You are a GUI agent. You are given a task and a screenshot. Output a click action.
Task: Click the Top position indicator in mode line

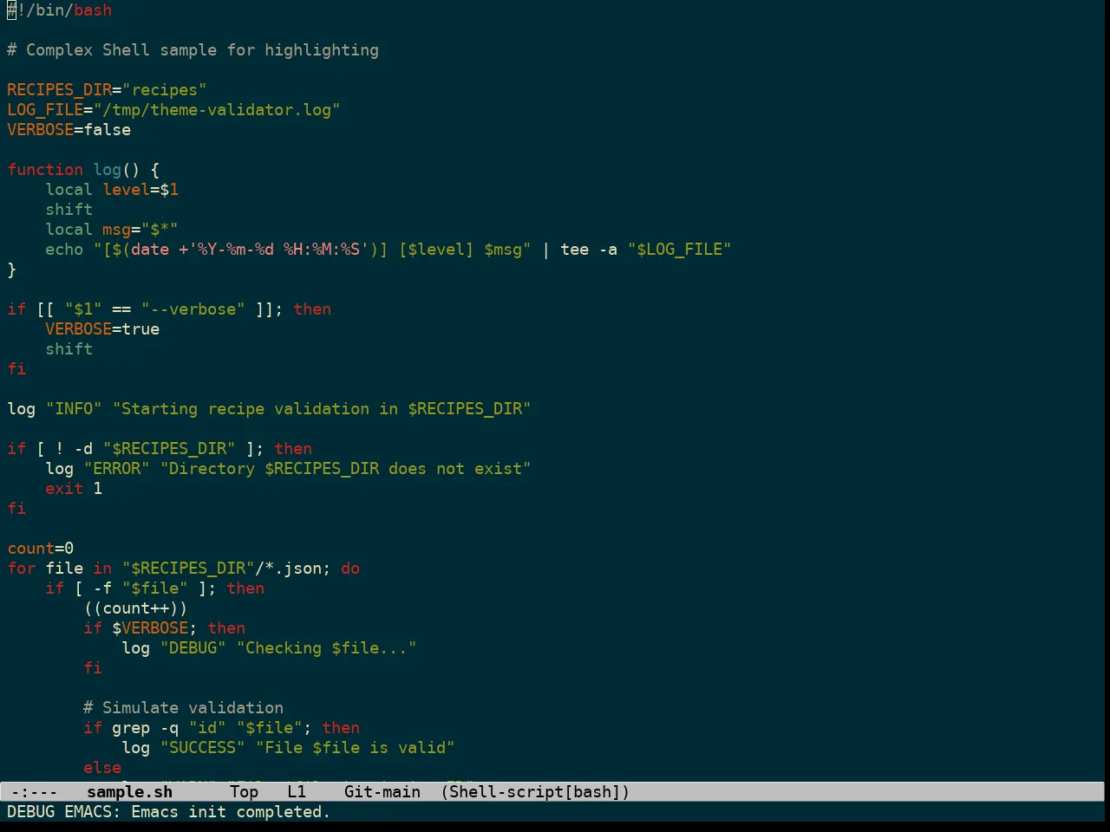(244, 791)
